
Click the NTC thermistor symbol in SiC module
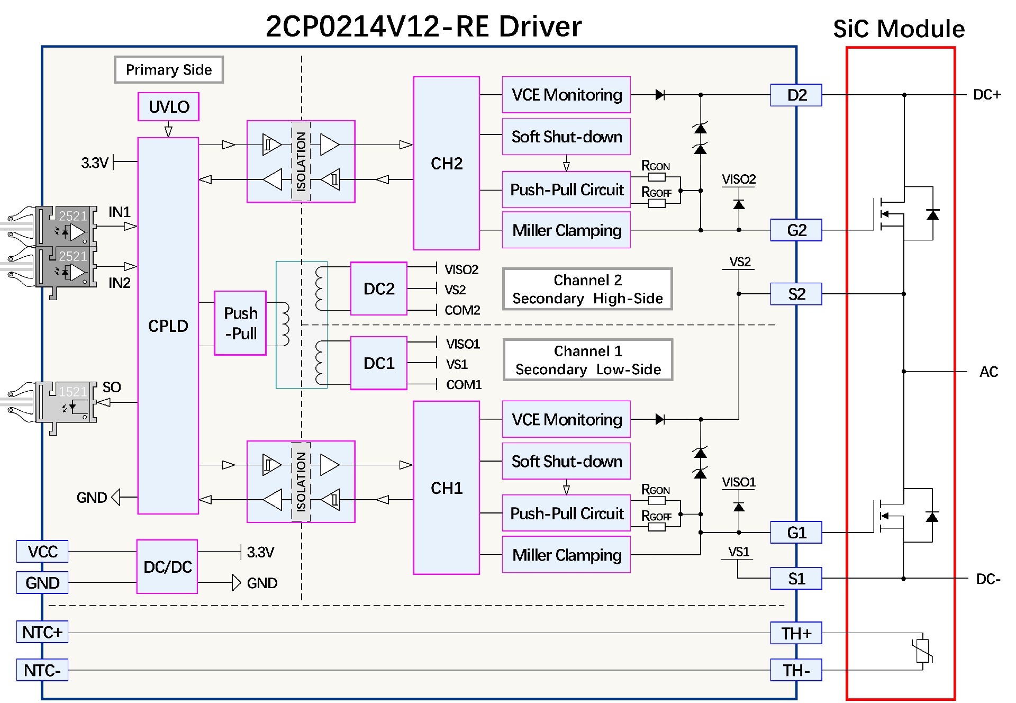[x=923, y=651]
